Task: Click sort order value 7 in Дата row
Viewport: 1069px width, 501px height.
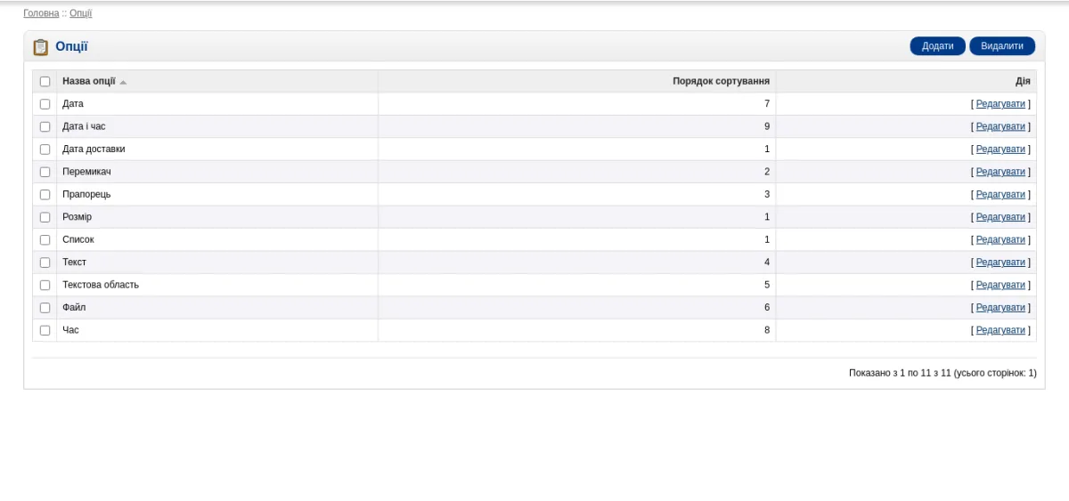Action: (x=767, y=104)
